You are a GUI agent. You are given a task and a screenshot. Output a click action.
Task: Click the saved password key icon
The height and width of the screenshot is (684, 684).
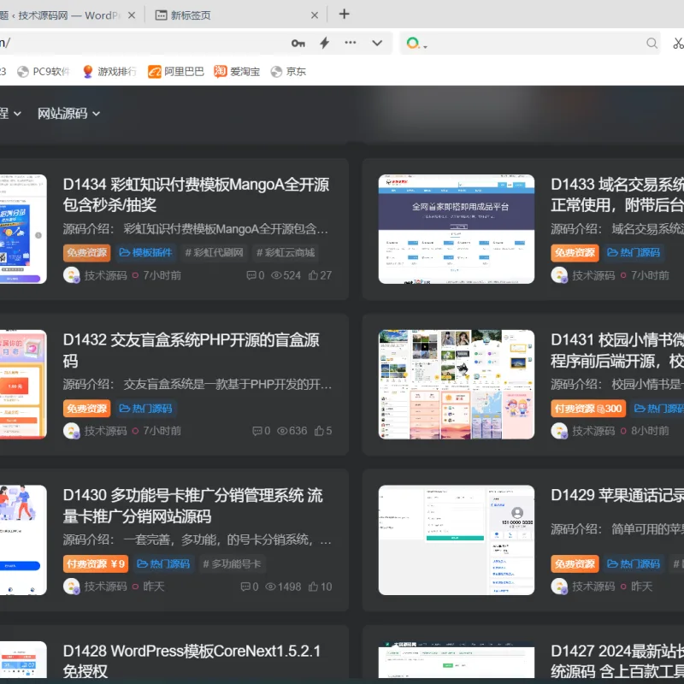tap(298, 44)
